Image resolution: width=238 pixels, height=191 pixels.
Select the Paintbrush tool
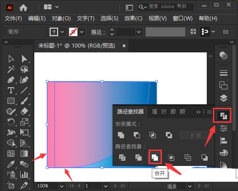(x=24, y=101)
